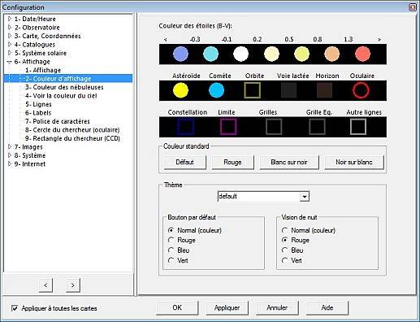Viewport: 420px width, 322px height.
Task: Apply Blanc sur noir color scheme
Action: coord(289,163)
